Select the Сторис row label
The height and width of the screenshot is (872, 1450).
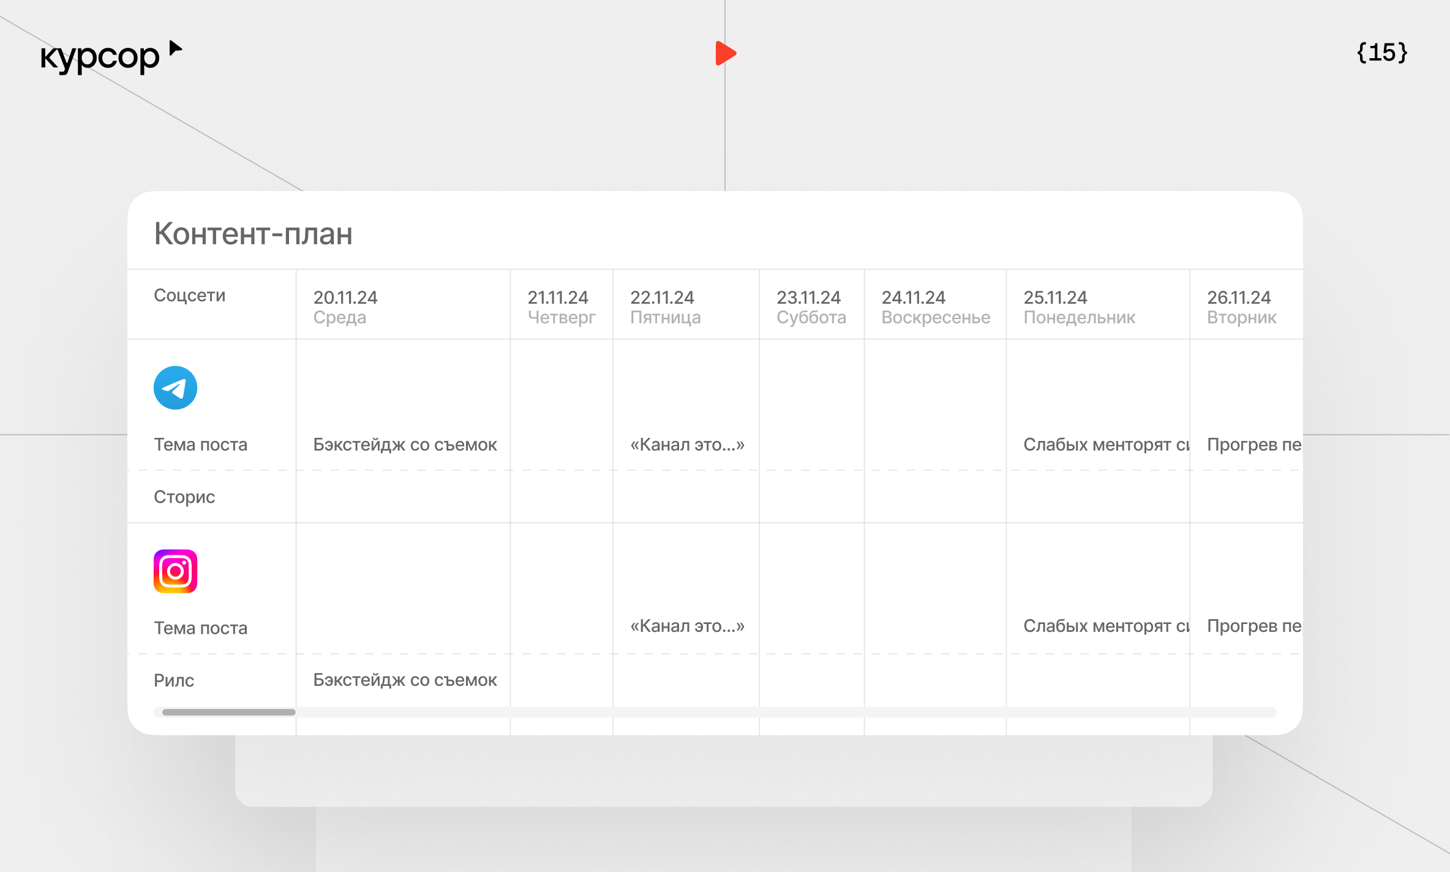click(x=184, y=497)
